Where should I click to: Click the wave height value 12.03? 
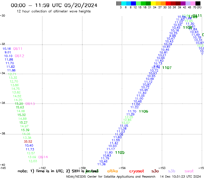[33, 161]
